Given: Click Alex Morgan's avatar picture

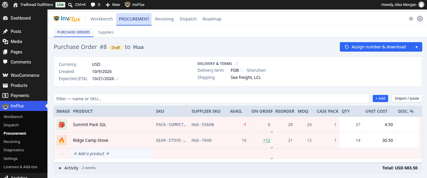Looking at the screenshot, I should pyautogui.click(x=421, y=5).
